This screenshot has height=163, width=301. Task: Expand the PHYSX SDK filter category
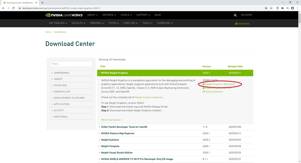click(71, 85)
